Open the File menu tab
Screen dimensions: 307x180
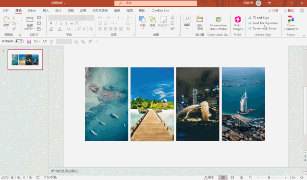[6, 11]
